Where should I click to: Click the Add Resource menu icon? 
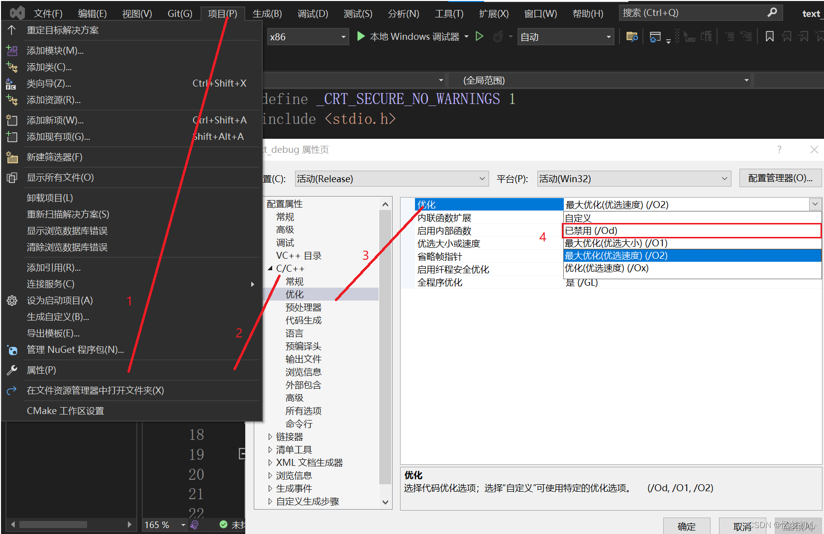point(12,100)
